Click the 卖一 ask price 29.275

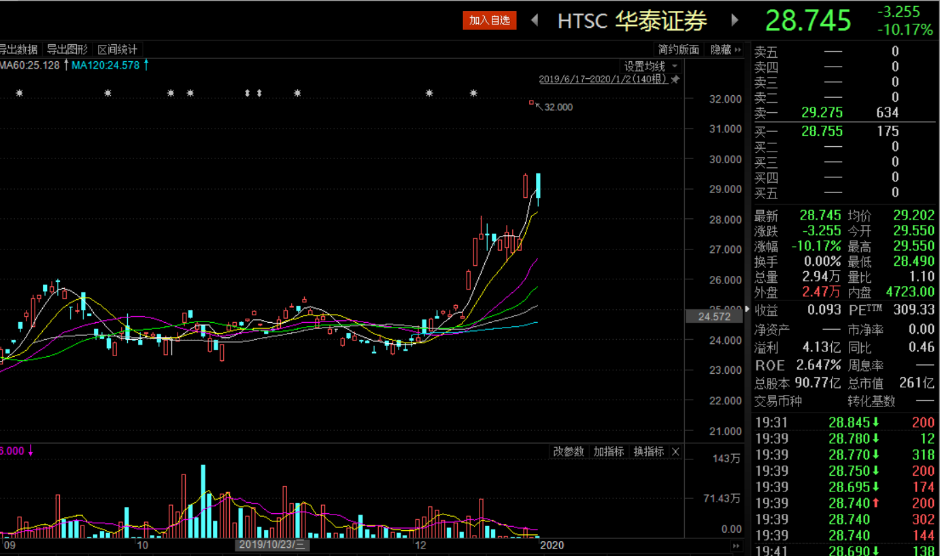[x=822, y=113]
